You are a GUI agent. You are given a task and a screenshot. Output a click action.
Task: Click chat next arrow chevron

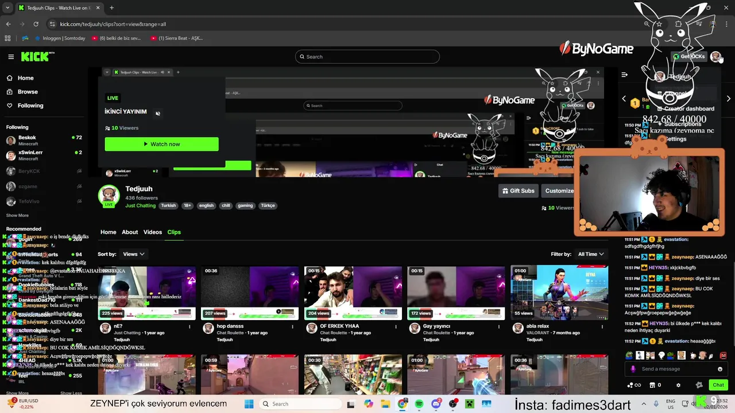pos(728,99)
